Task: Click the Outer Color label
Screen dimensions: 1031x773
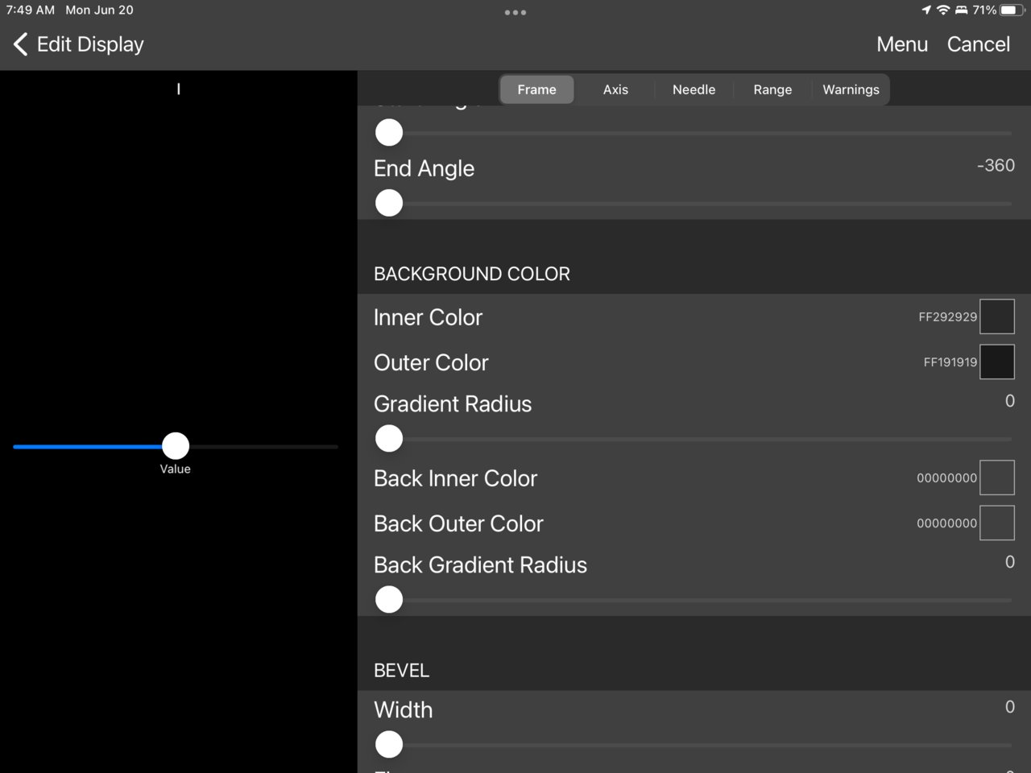Action: 431,362
